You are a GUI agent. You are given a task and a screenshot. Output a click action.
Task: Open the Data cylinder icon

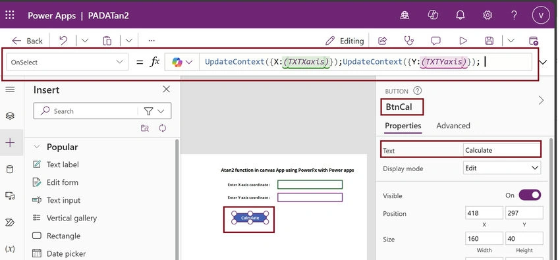10,169
